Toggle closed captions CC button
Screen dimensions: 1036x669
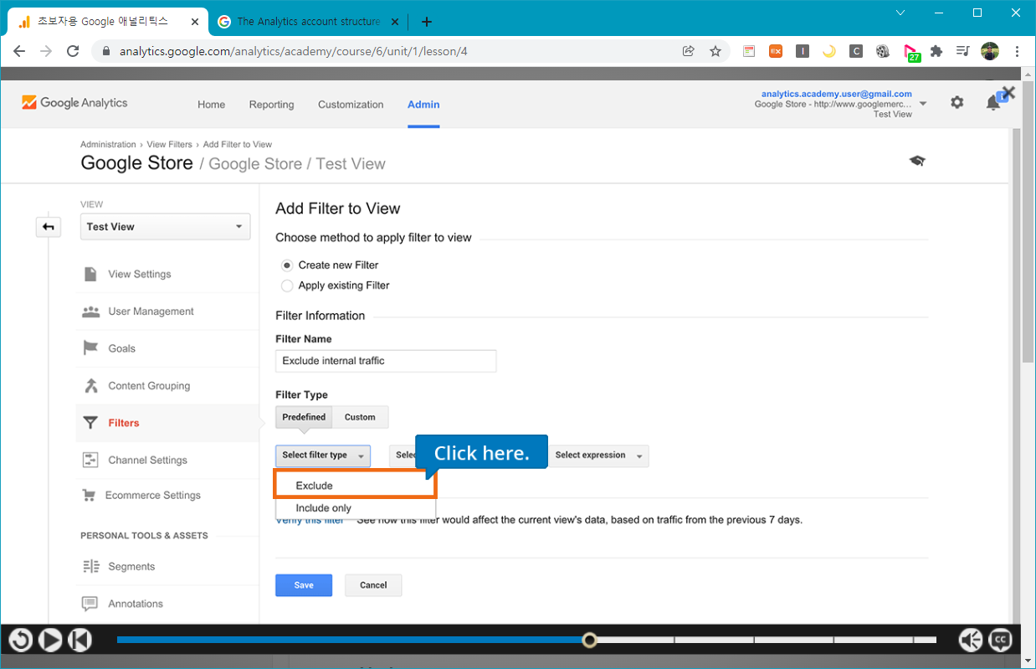pos(1000,641)
